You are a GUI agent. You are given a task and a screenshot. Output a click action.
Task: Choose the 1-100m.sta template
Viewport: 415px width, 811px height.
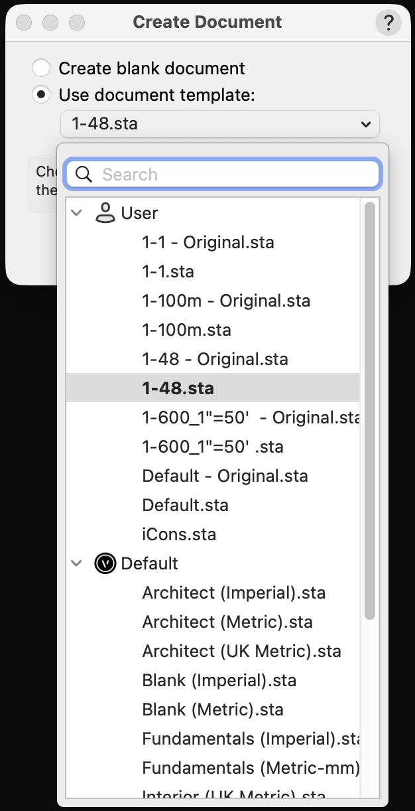pyautogui.click(x=186, y=330)
